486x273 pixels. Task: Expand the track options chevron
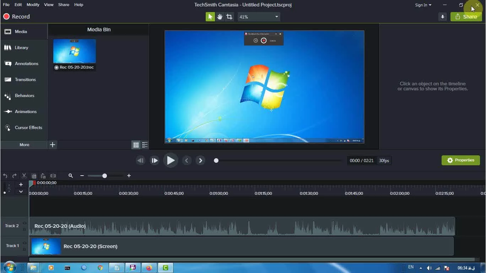[x=21, y=192]
